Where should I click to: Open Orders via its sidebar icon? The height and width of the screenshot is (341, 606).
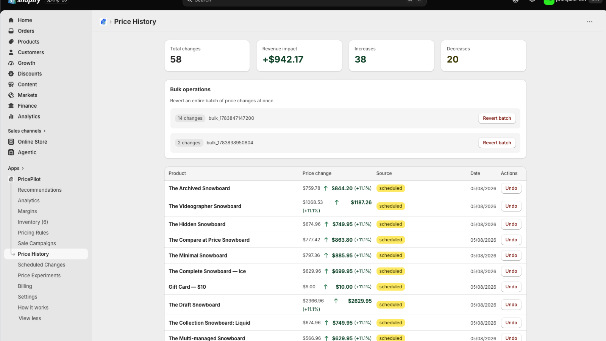tap(11, 31)
